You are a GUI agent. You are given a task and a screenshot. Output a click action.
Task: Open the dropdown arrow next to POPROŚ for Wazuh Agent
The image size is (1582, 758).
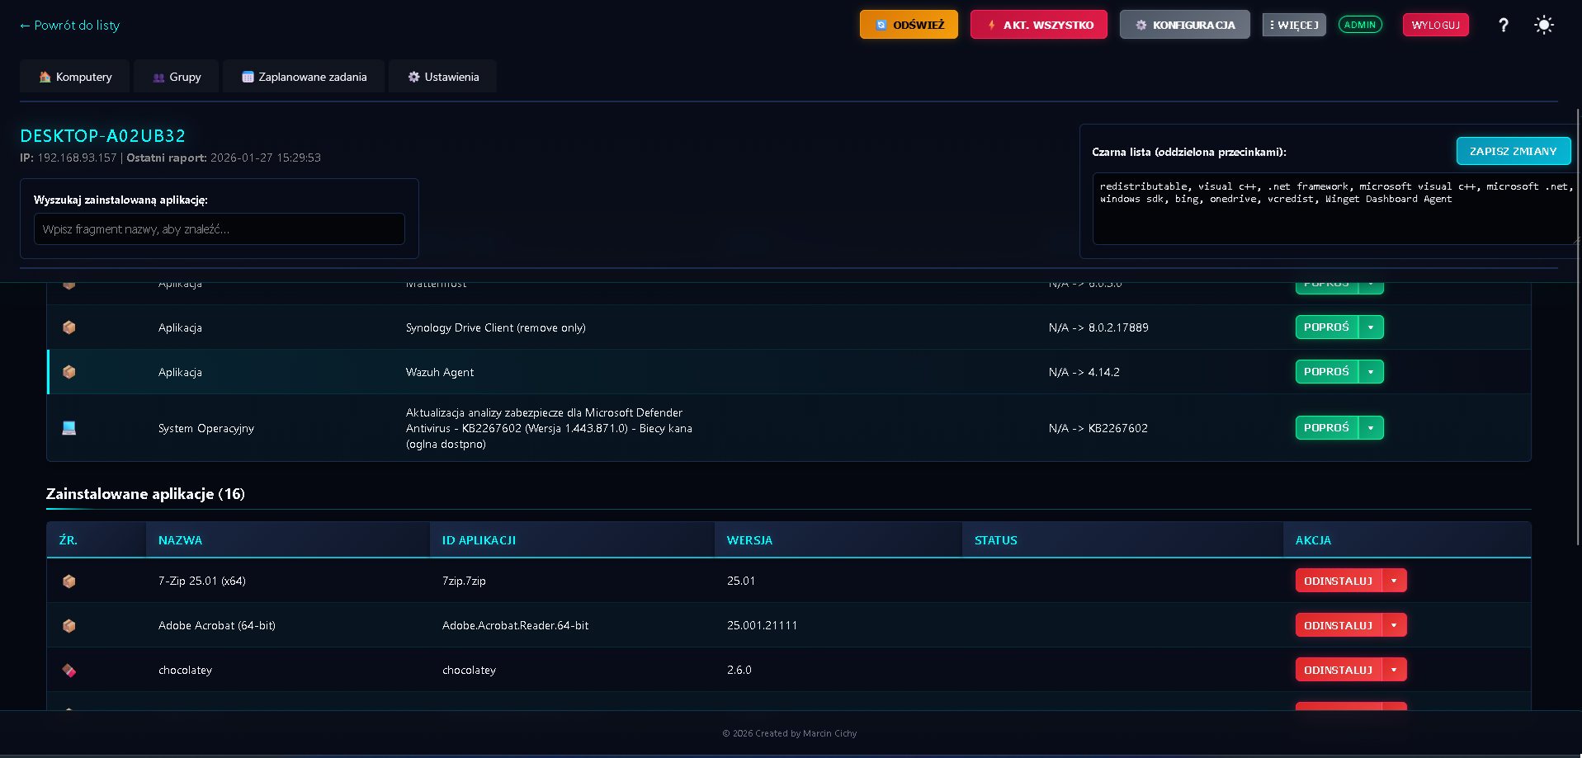[1371, 372]
